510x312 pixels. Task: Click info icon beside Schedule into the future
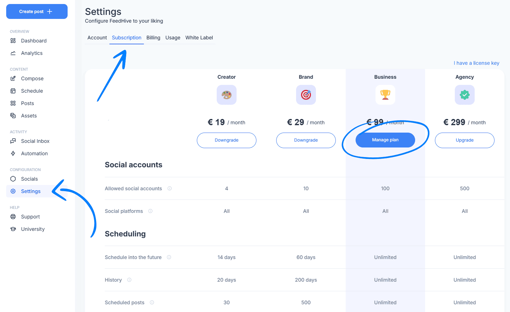[169, 257]
